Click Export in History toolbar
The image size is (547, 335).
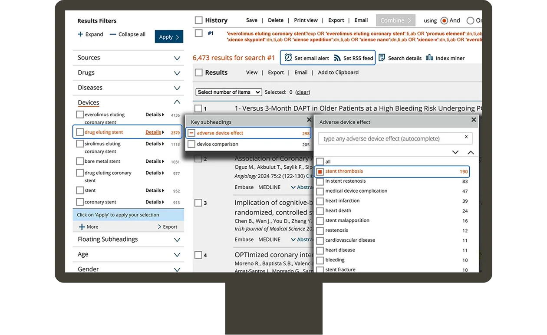[336, 20]
